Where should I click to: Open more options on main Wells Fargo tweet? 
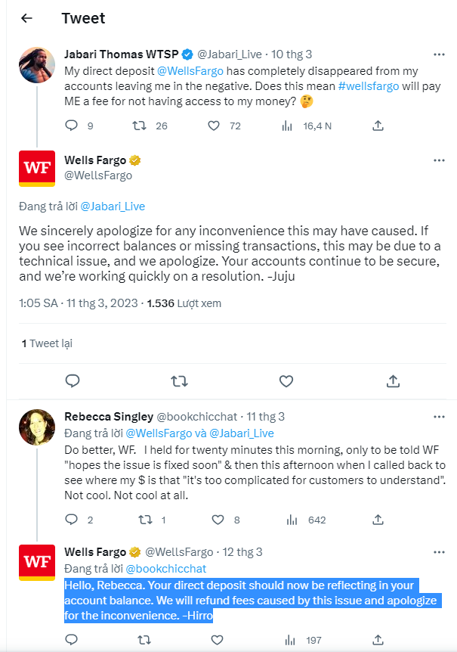(438, 161)
